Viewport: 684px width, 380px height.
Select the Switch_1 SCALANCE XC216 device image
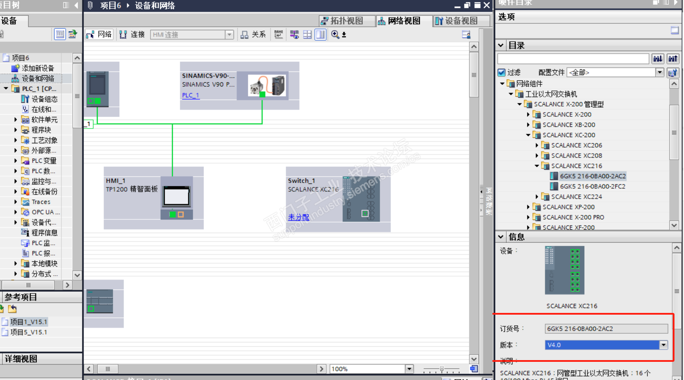pos(361,199)
